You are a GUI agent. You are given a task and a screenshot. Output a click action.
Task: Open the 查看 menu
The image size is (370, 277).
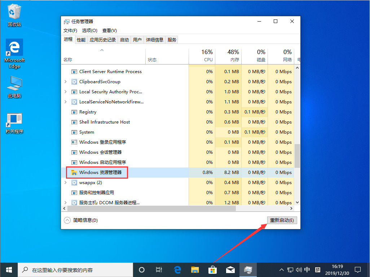(110, 30)
